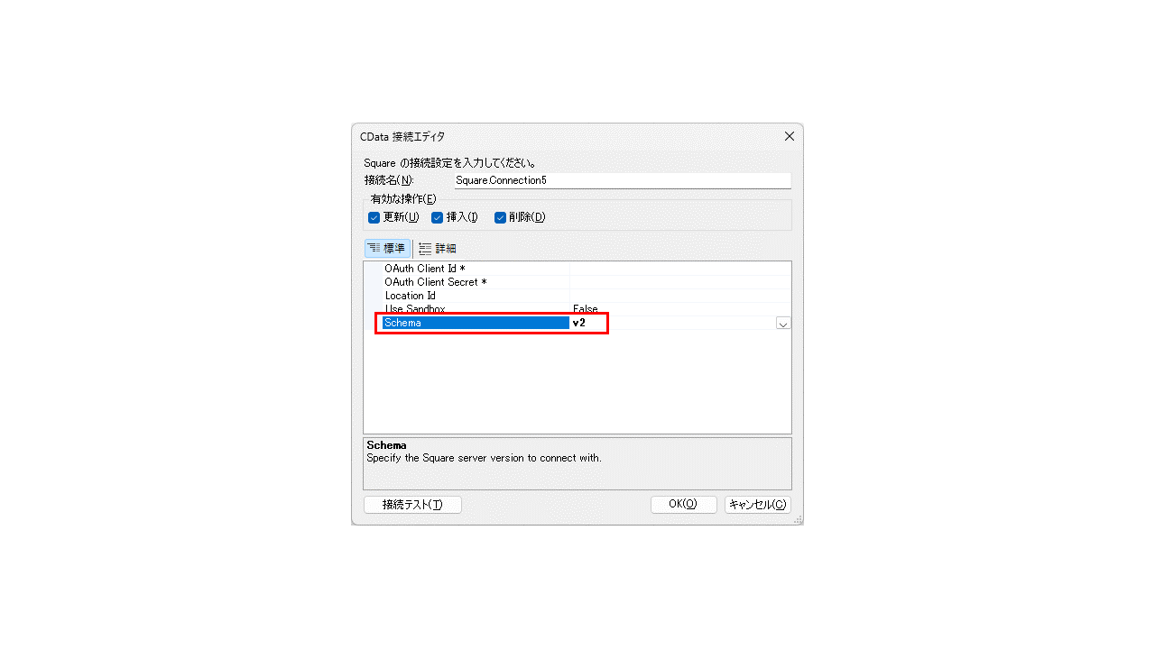
Task: Edit the 接続名 text field
Action: [622, 180]
